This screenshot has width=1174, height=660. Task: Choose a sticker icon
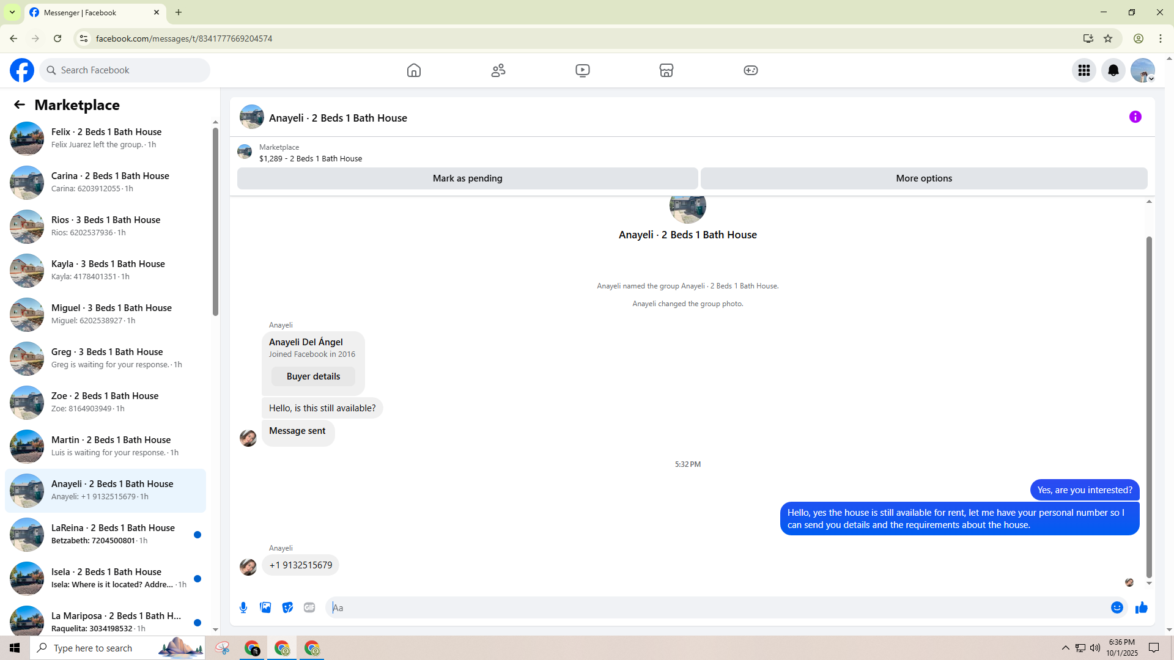pos(287,607)
